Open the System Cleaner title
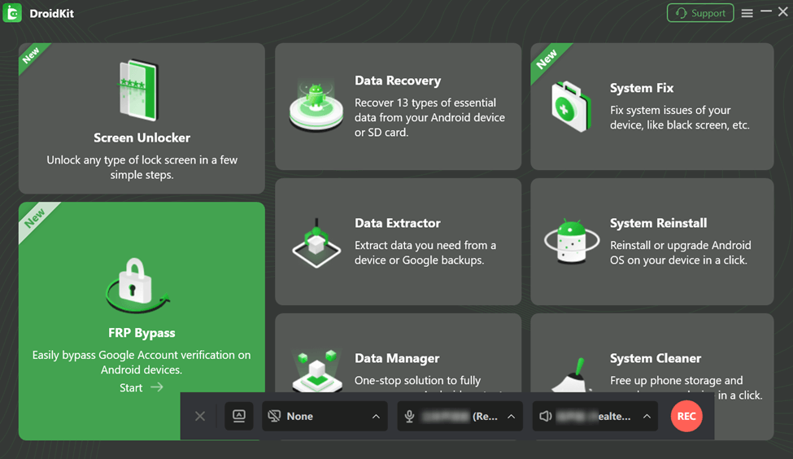The image size is (793, 459). coord(656,358)
